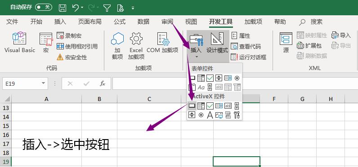Viewport: 358px width, 167px height.
Task: Select form-control Button in 表单控件
Action: 192,78
